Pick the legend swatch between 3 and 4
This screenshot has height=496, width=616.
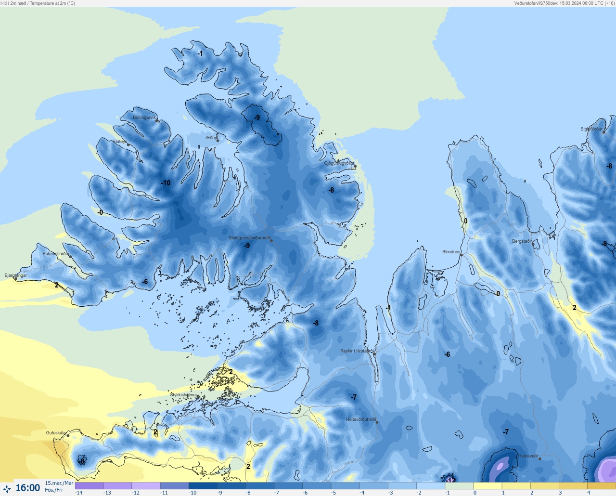(573, 486)
